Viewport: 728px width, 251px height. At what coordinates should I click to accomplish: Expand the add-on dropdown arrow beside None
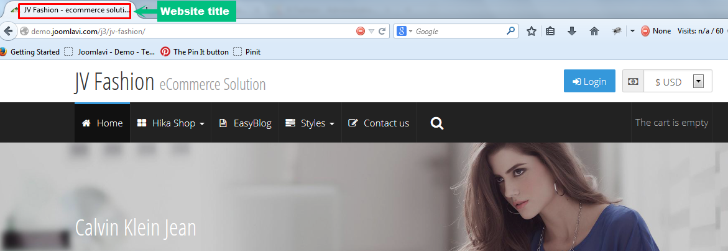pos(632,31)
